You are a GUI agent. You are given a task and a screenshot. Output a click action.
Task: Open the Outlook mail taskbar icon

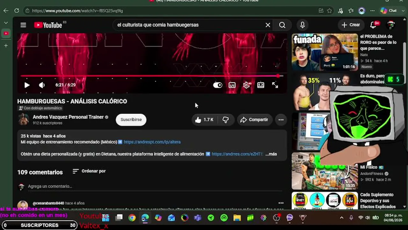pyautogui.click(x=171, y=218)
